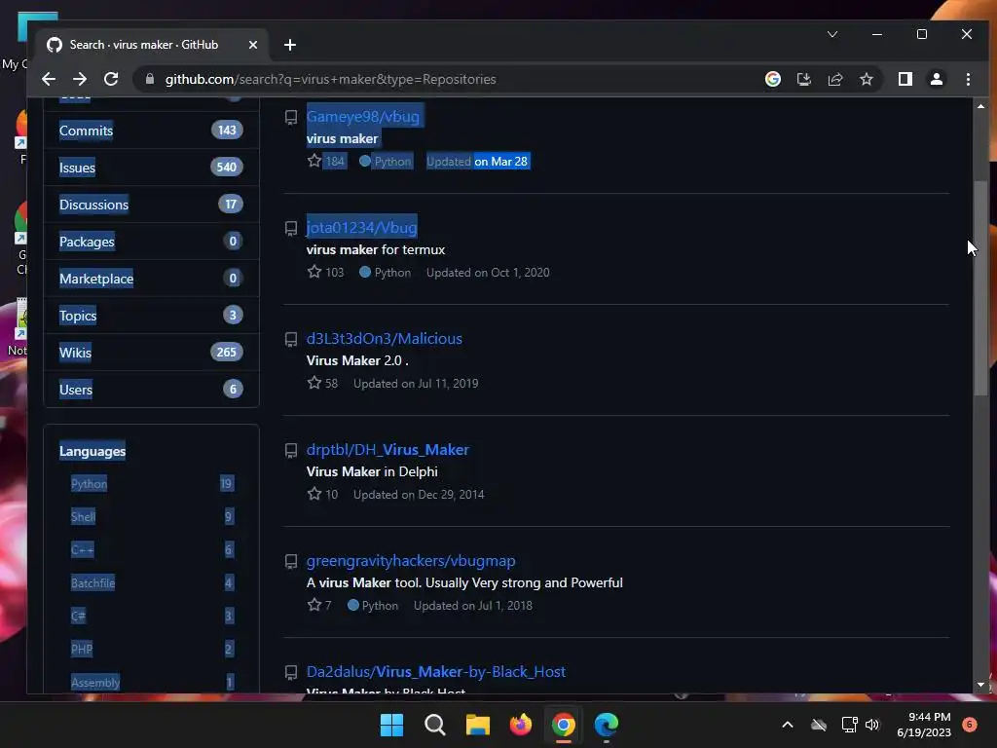Click repo icon beside Da2dalus/Virus_Maker-by-Black_Host
This screenshot has width=997, height=748.
coord(290,672)
